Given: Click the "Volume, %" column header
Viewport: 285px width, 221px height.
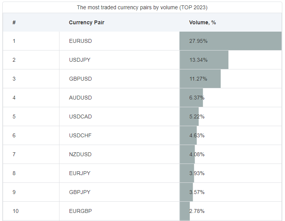Looking at the screenshot, I should (x=202, y=22).
